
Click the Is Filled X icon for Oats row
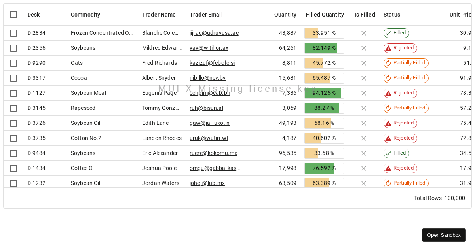coord(364,63)
